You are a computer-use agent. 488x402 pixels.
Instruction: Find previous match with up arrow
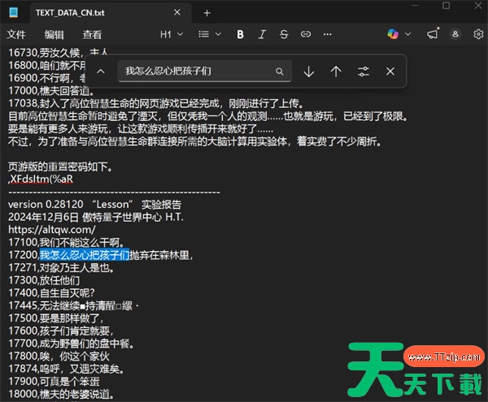click(x=336, y=71)
